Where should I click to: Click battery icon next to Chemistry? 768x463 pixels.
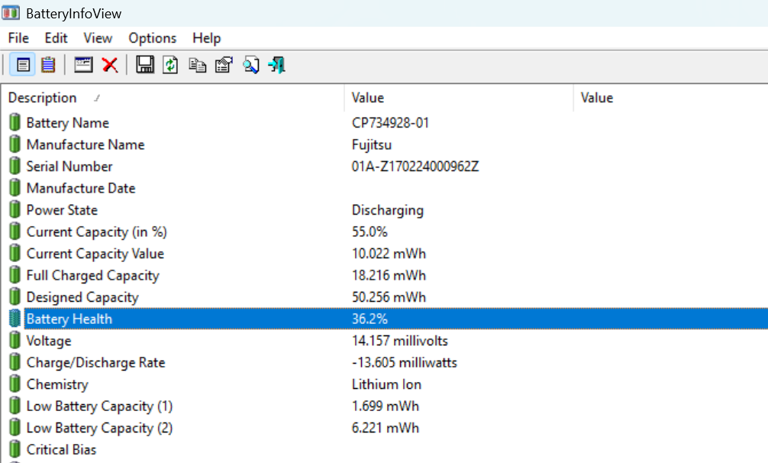15,384
